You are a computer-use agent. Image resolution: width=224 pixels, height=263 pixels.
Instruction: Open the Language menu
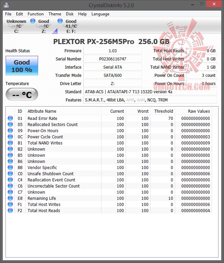click(x=100, y=14)
